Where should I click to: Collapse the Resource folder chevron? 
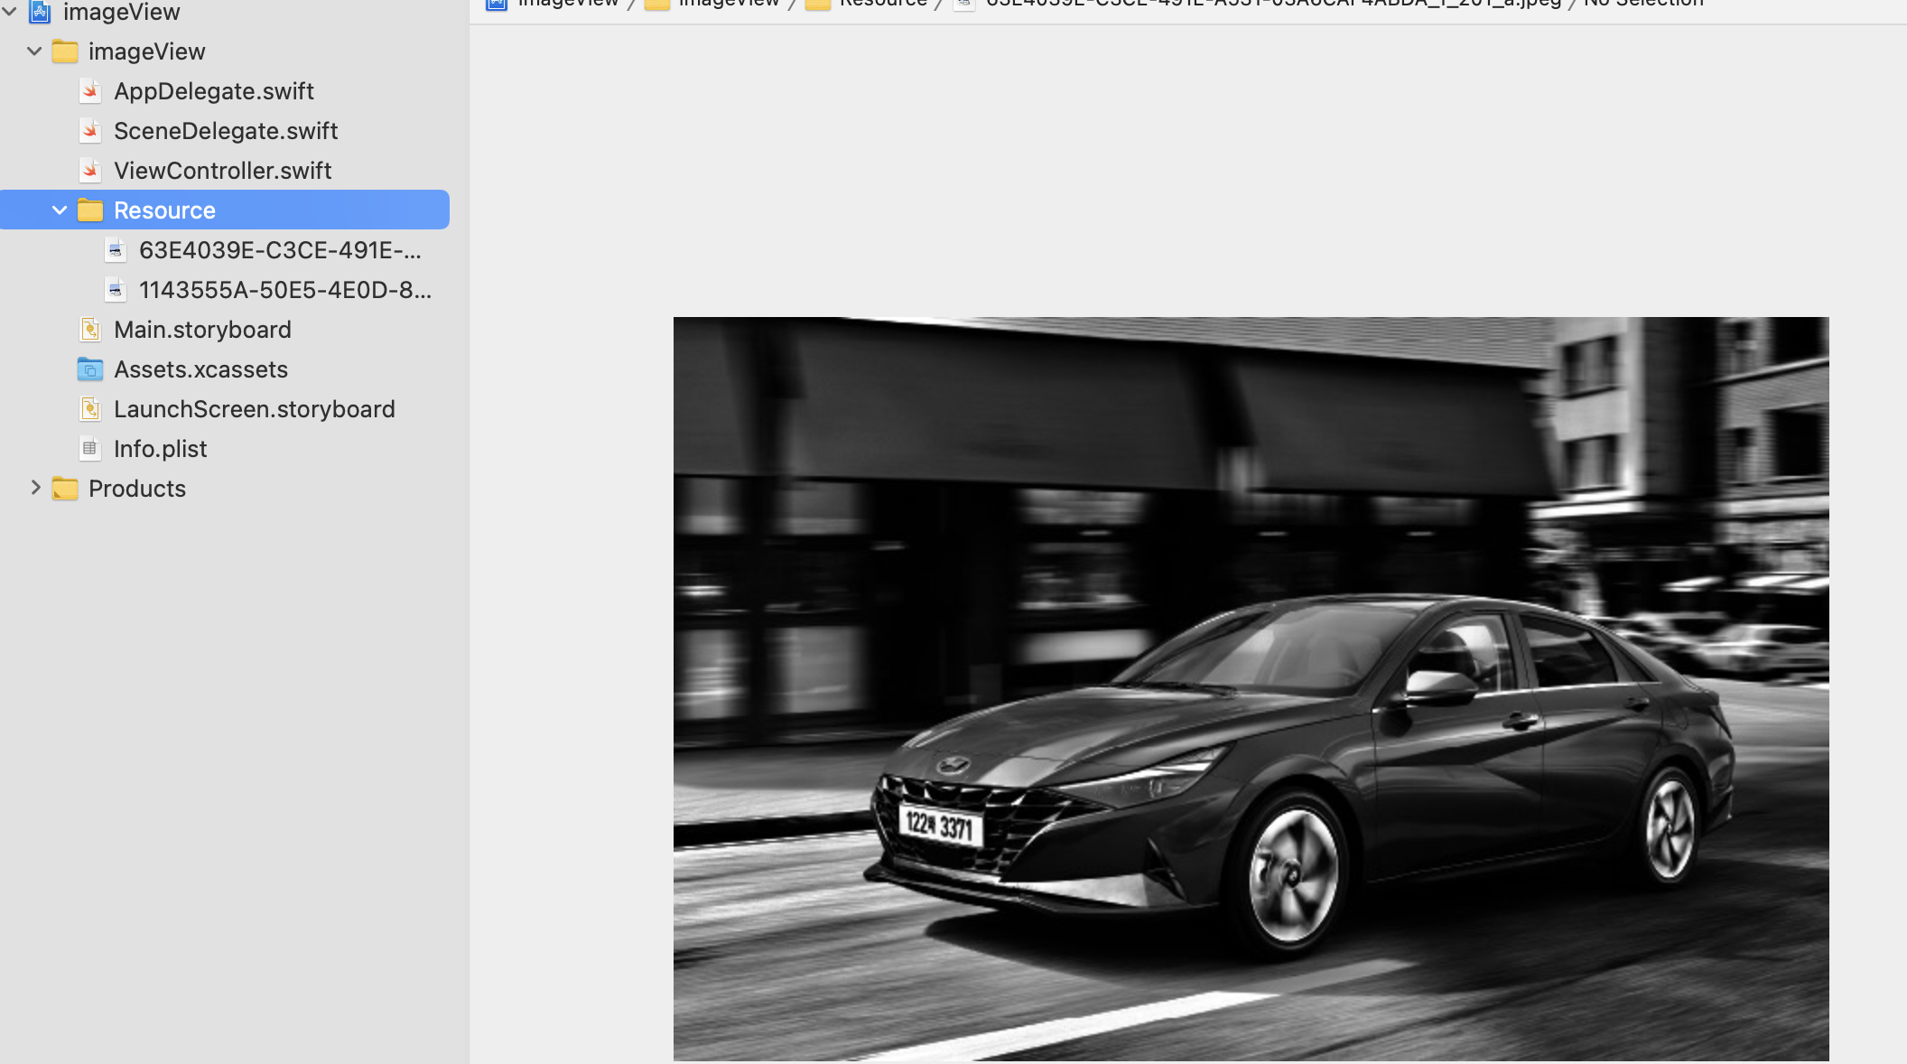pos(60,210)
